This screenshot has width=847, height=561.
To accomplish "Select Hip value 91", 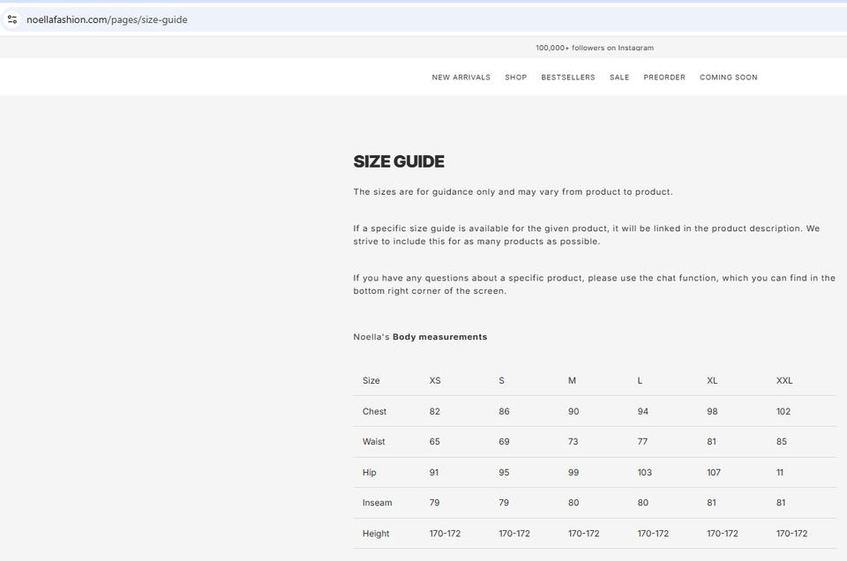I will [x=434, y=473].
